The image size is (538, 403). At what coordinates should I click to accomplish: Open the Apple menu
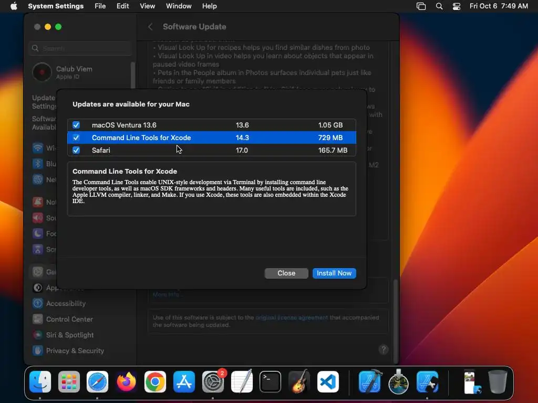14,6
